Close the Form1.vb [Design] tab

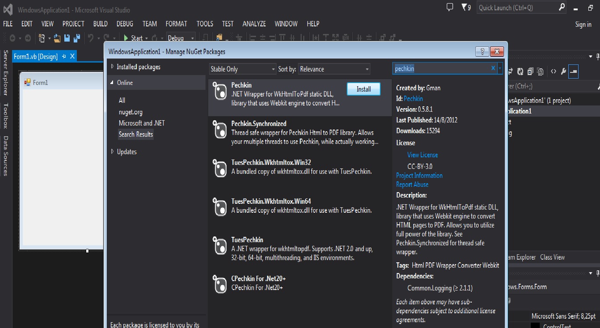tap(72, 56)
